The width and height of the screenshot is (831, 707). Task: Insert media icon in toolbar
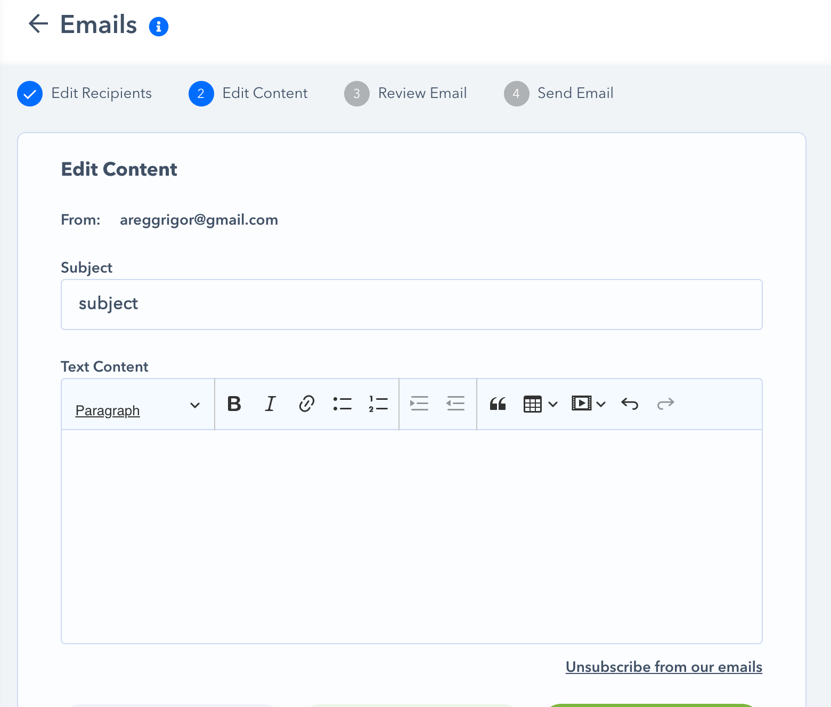pos(582,404)
